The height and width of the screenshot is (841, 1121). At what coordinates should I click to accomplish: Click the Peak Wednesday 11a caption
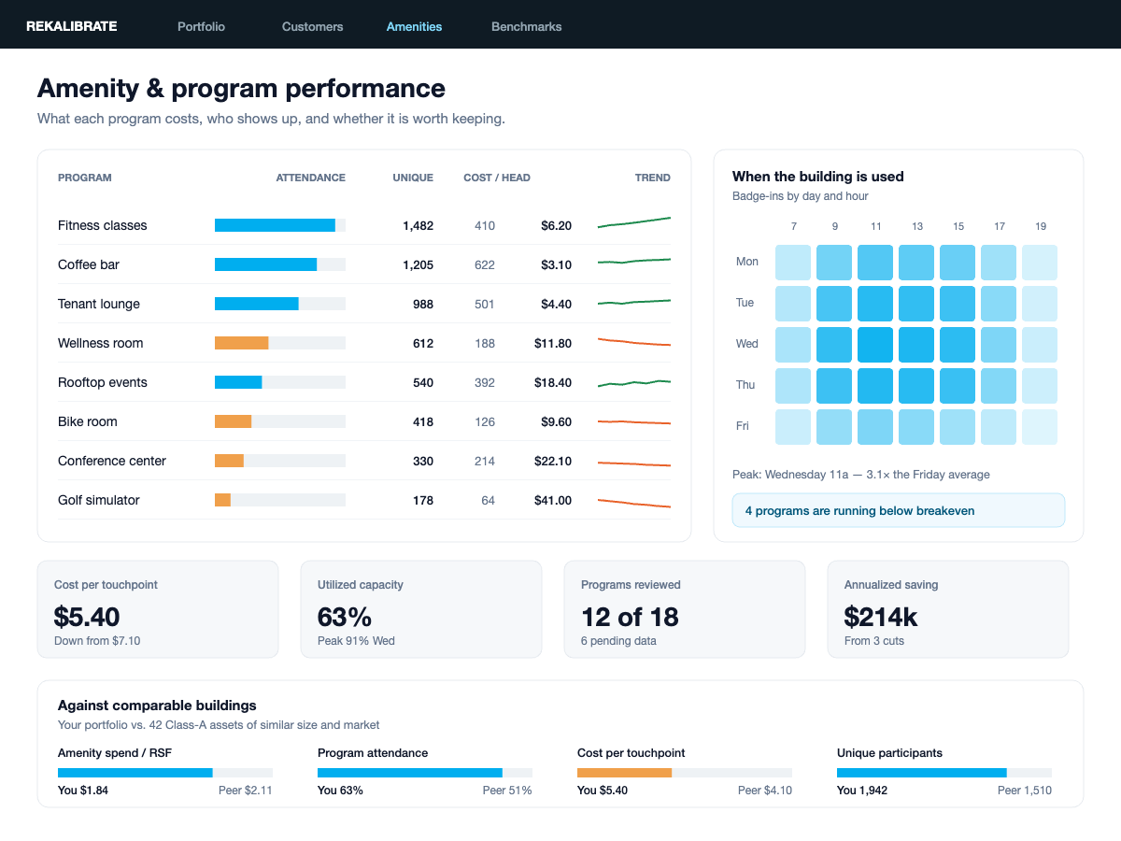[861, 475]
